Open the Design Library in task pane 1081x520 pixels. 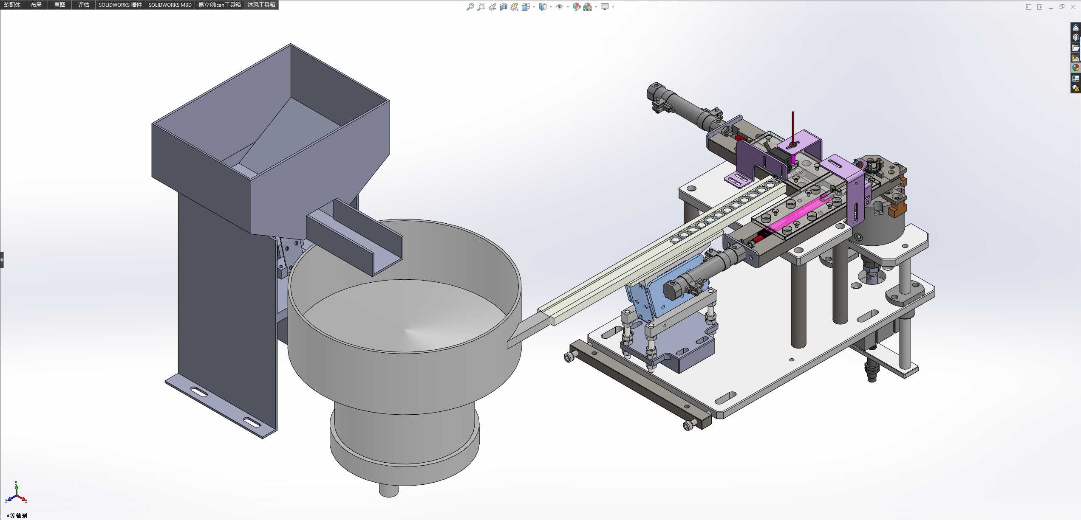point(1075,37)
